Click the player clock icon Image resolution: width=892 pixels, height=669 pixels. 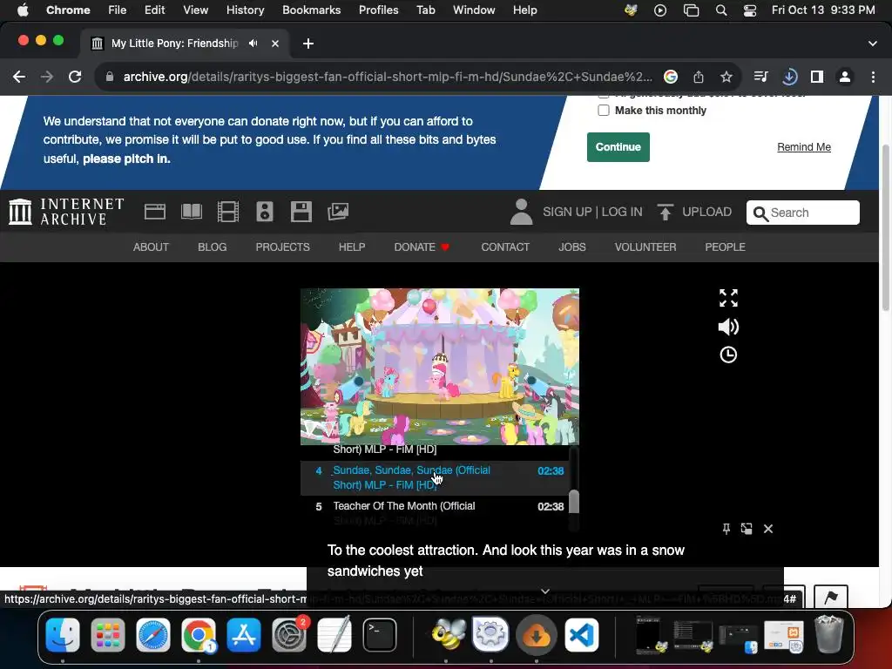pos(728,355)
